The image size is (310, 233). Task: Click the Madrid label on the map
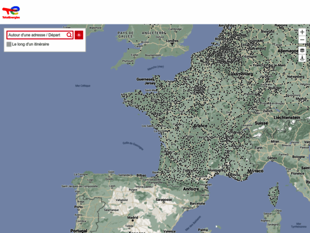tap(132, 217)
